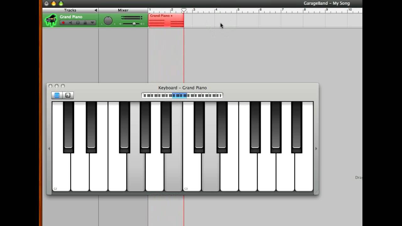Select the red Grand Piano region in timeline
The width and height of the screenshot is (402, 226).
click(x=166, y=20)
